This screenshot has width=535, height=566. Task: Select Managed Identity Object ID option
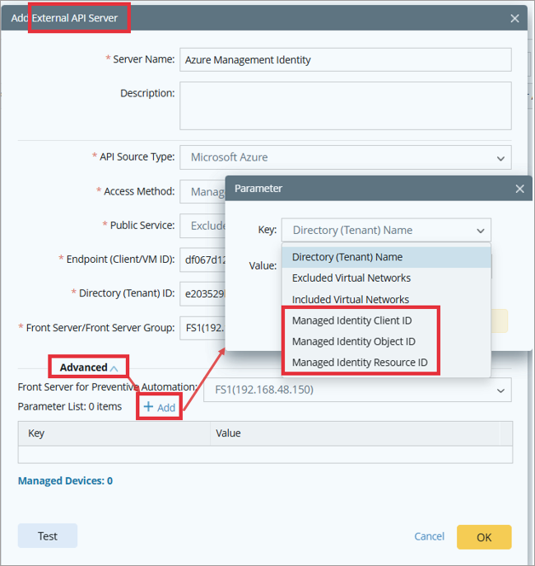[x=353, y=342]
